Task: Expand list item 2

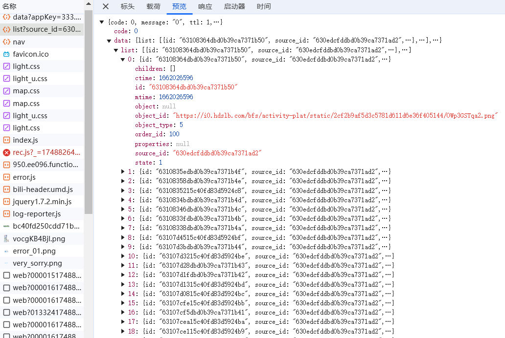Action: (x=123, y=181)
